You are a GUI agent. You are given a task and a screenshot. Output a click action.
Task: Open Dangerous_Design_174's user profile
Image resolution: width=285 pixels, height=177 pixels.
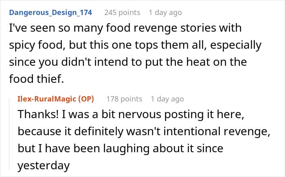pos(50,13)
